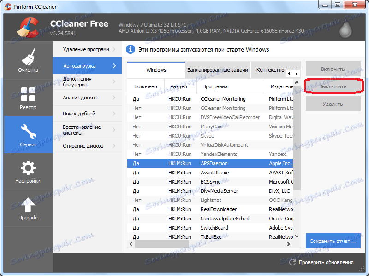Click the list scroll up arrow

point(297,83)
